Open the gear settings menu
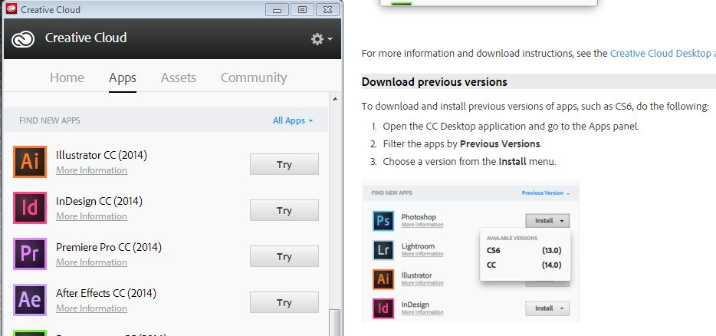This screenshot has height=336, width=716. point(321,39)
